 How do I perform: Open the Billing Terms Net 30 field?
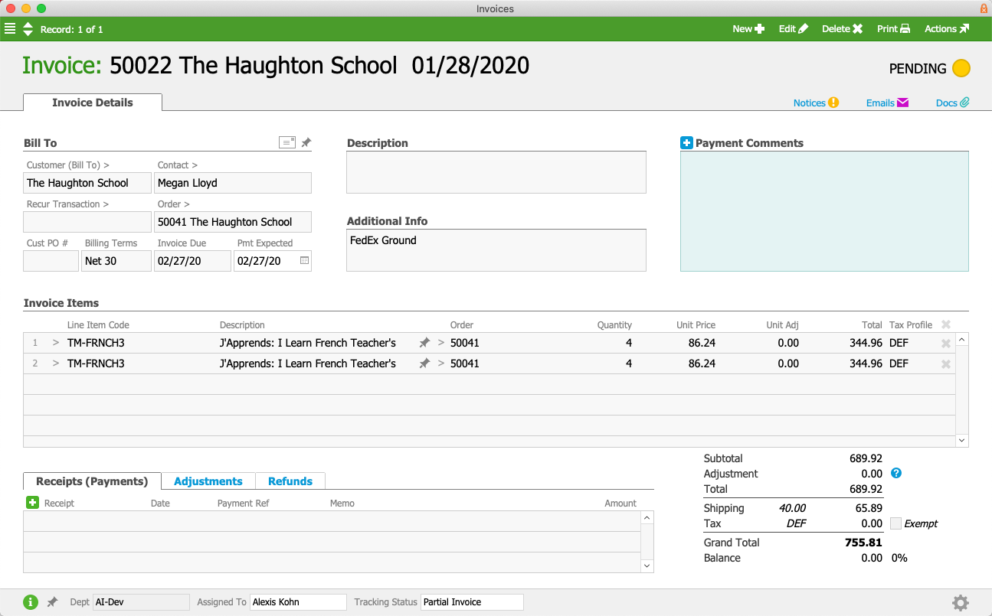pos(116,261)
